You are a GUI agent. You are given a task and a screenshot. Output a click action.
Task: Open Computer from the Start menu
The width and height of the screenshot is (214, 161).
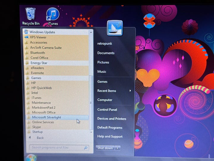tap(105, 100)
